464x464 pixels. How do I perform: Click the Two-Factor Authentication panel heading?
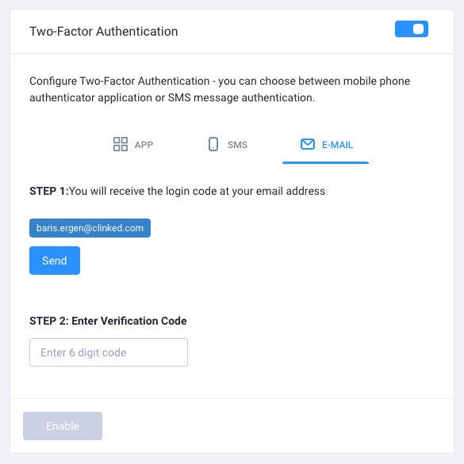point(103,32)
